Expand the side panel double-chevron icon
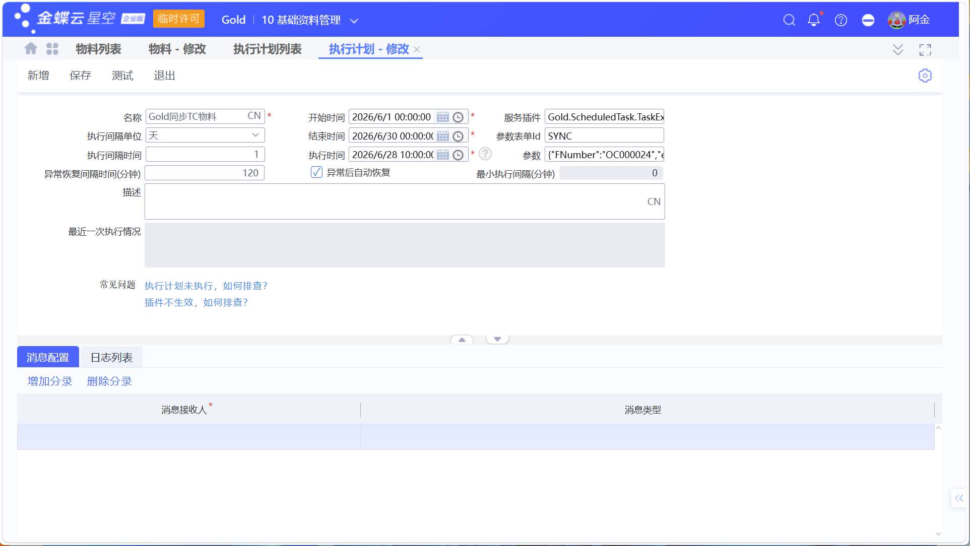 (959, 498)
